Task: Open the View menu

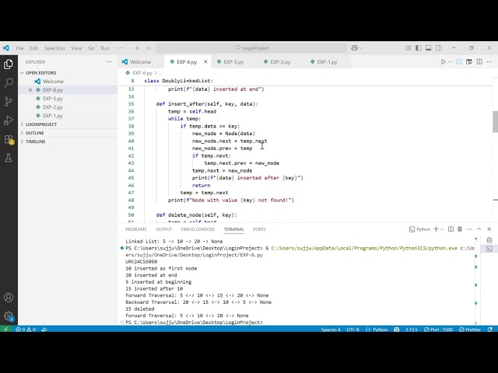Action: [76, 48]
